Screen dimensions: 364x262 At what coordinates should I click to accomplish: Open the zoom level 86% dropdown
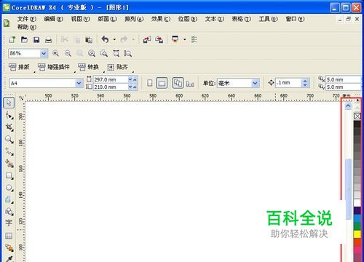44,53
